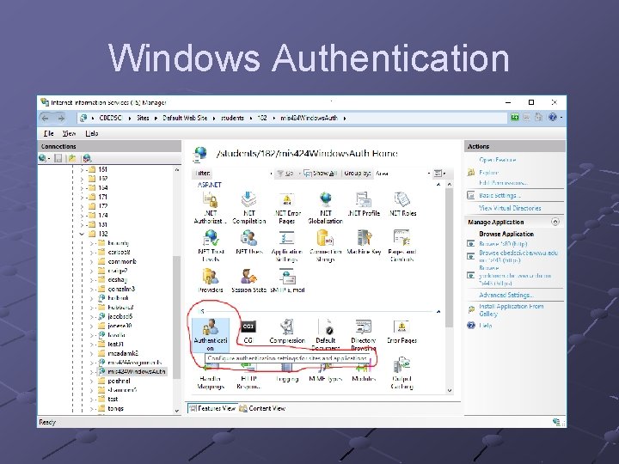Collapse the IIS group section
The width and height of the screenshot is (619, 464).
coord(438,312)
